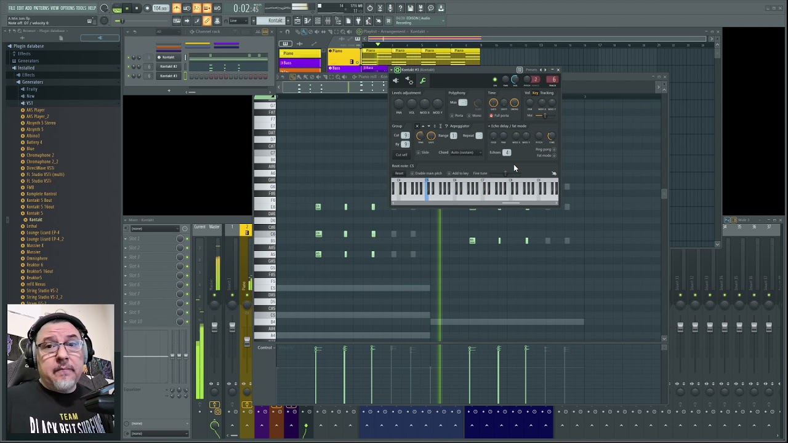Toggle the channel ON indicator in Kontakt #3
Screen dimensions: 788x443
pos(495,79)
